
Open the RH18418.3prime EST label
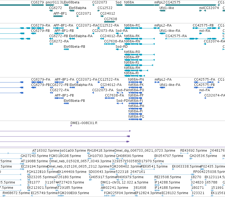[x=101, y=151]
